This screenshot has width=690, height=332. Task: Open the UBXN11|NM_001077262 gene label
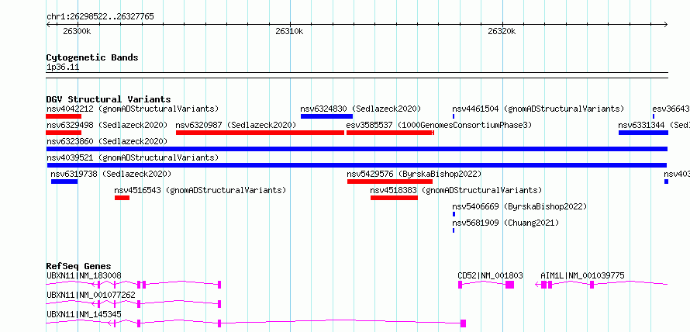point(91,295)
